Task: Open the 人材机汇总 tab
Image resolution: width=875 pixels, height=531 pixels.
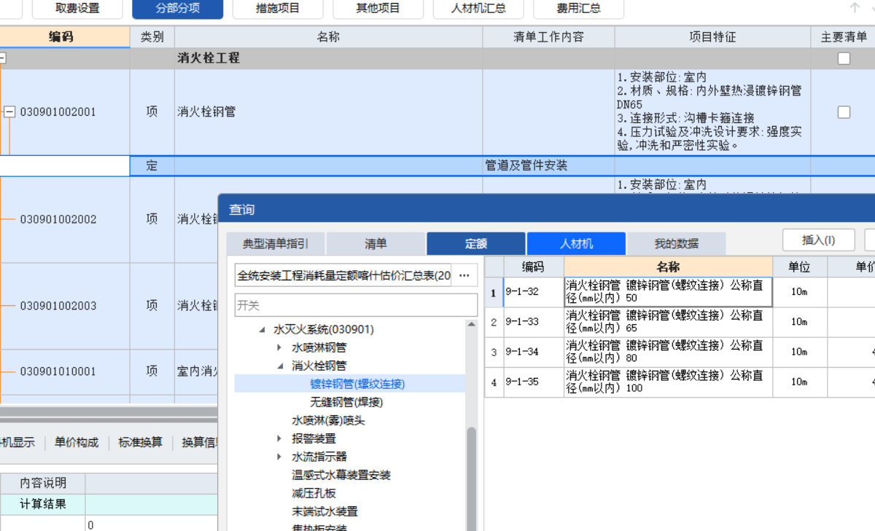Action: click(x=478, y=9)
